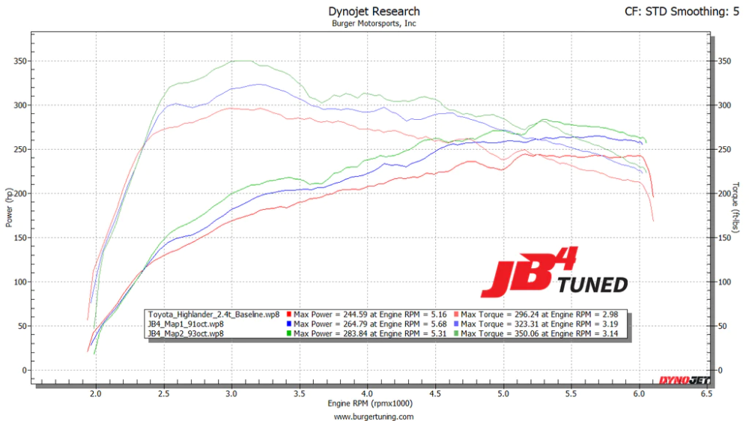Click the blue Max Power 264.79 legend marker
Screen dimensions: 749x421
(289, 324)
